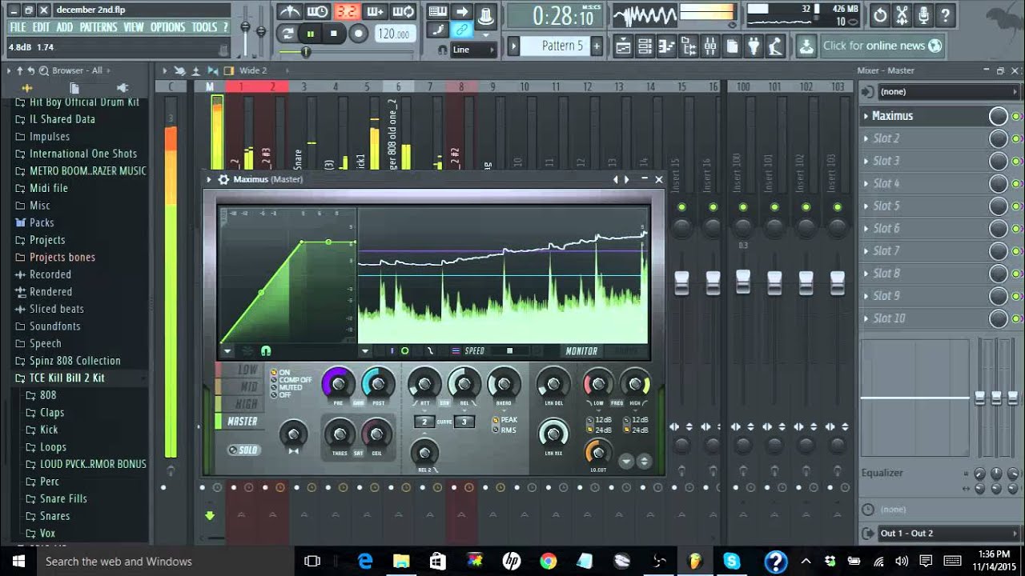Open help with the question mark icon
1025x576 pixels.
tap(946, 14)
